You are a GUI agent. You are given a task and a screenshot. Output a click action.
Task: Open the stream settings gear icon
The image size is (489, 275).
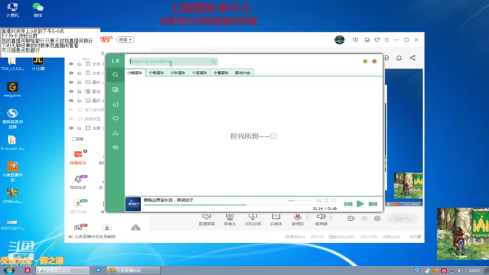pos(377,218)
